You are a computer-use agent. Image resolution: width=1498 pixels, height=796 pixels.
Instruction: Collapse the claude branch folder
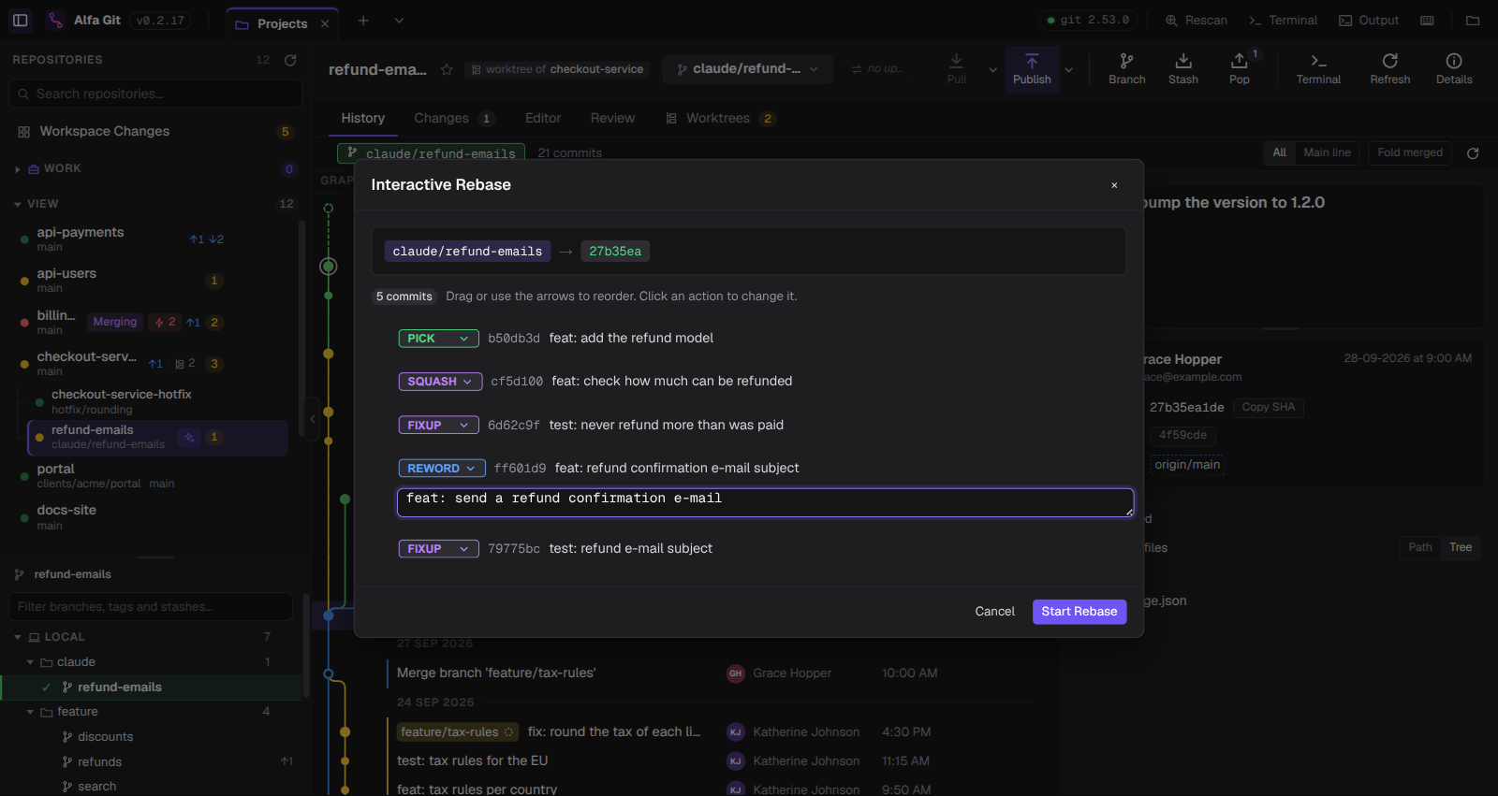[x=30, y=662]
